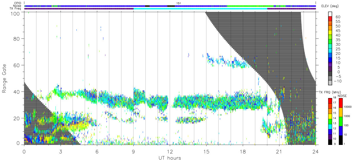Click the black segment of TX FRQ colorbar

tap(330, 142)
